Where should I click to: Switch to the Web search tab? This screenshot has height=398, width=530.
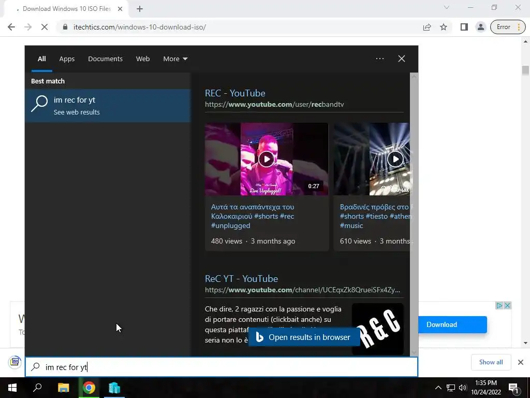(143, 59)
